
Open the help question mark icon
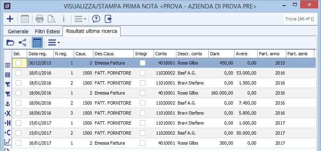tap(96, 19)
